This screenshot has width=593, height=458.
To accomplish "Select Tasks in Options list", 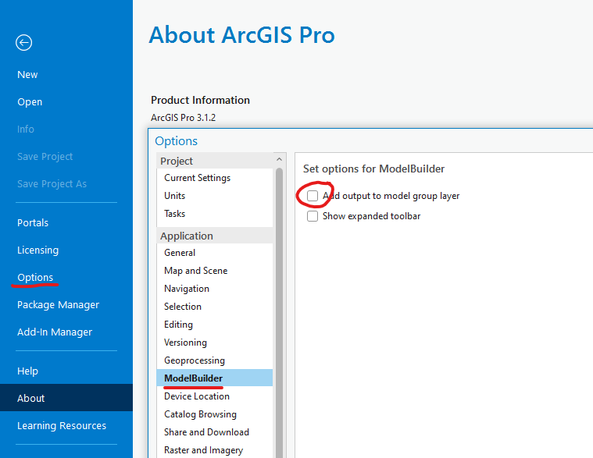I will 214,214.
